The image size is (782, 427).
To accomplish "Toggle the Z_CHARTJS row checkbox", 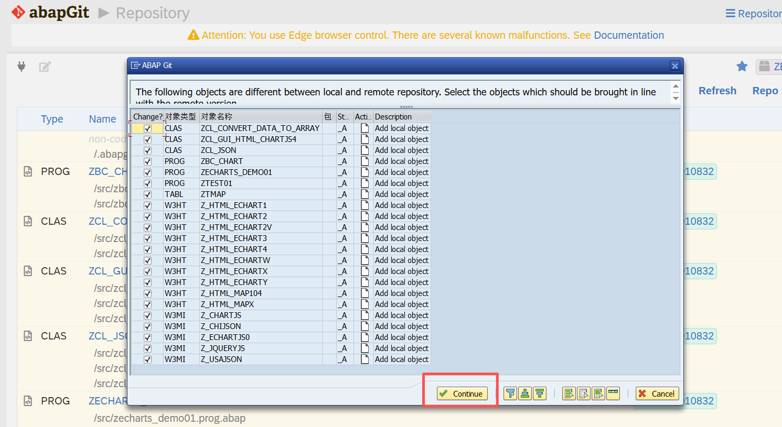I will [147, 315].
